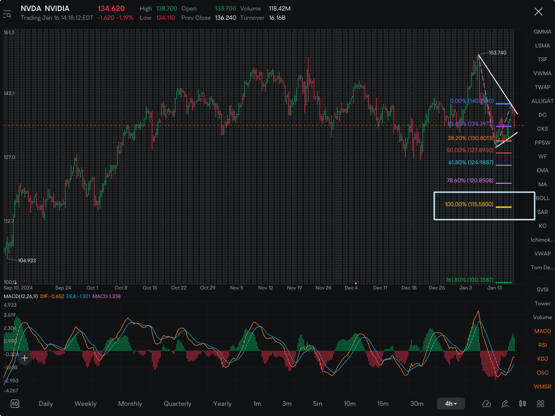Open MACD(12,26,9) parameter settings

point(21,296)
